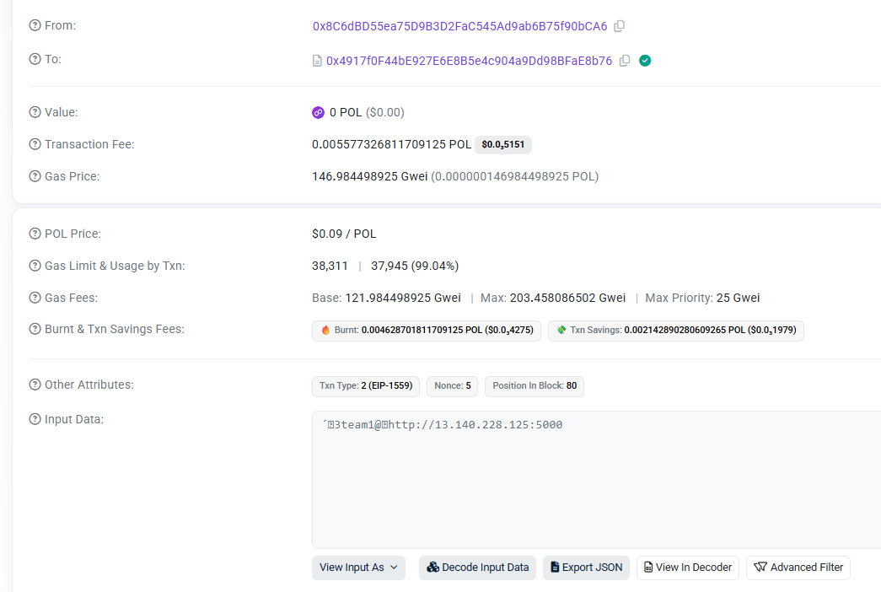Screen dimensions: 881x592
Task: Click help icon beside Gas Limit & Usage
Action: 35,266
